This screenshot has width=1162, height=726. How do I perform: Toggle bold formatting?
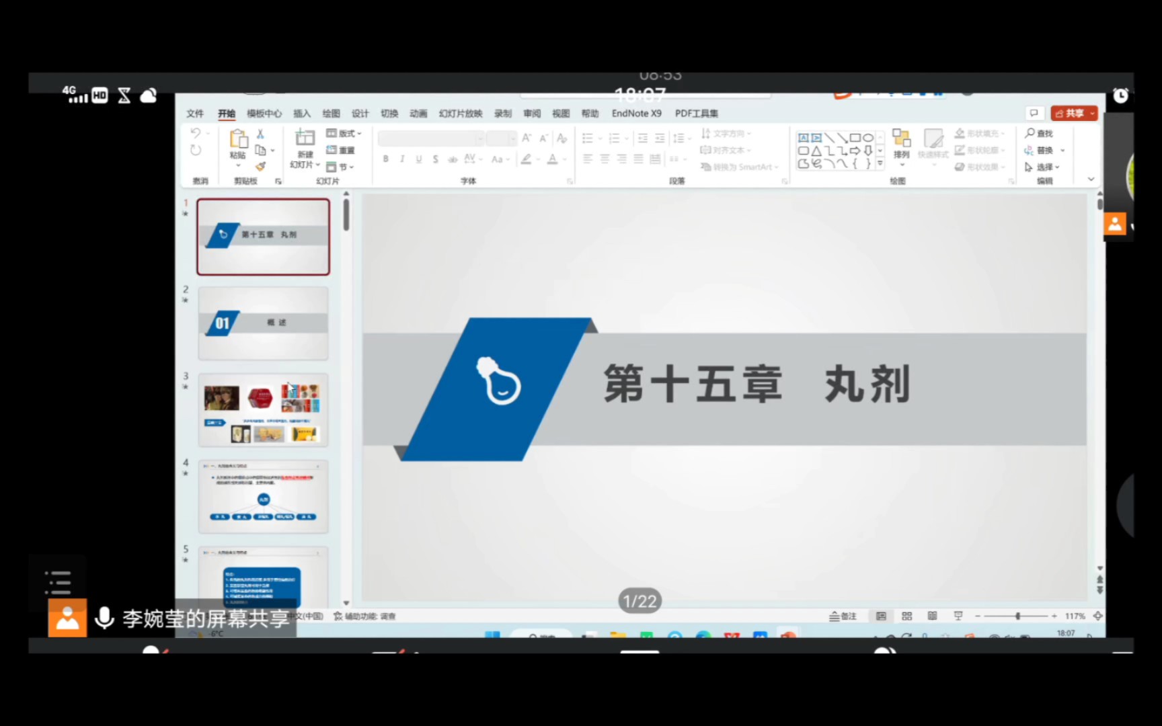coord(385,159)
